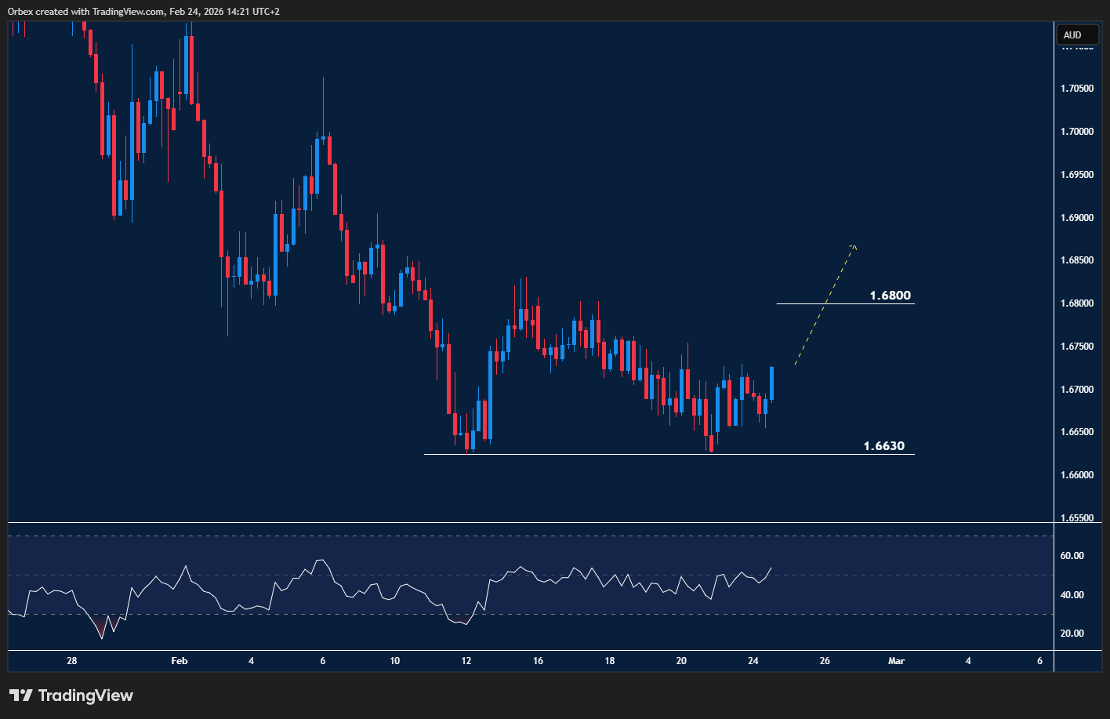The height and width of the screenshot is (719, 1110).
Task: Select the Feb label on time axis
Action: (x=179, y=661)
